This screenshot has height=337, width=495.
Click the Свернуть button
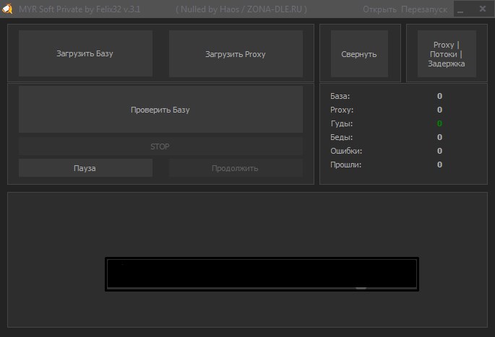[359, 54]
